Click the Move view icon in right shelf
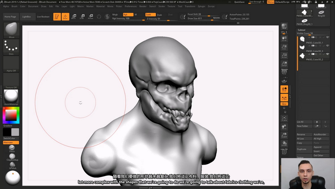This screenshot has height=189, width=335. (x=284, y=127)
